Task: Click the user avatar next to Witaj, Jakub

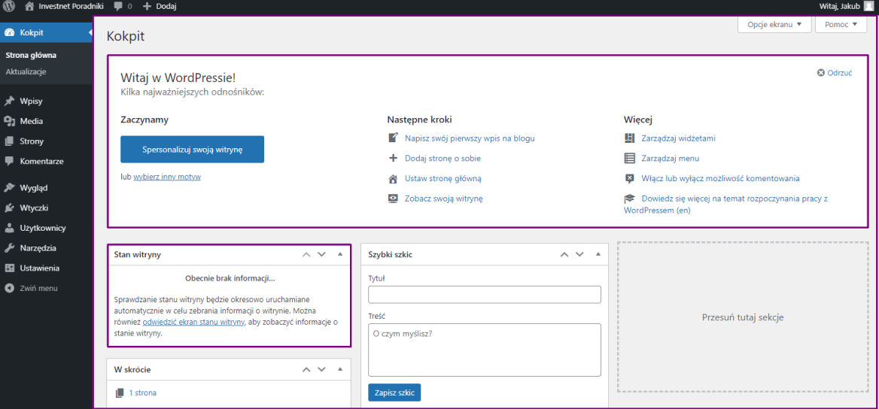Action: [x=869, y=6]
